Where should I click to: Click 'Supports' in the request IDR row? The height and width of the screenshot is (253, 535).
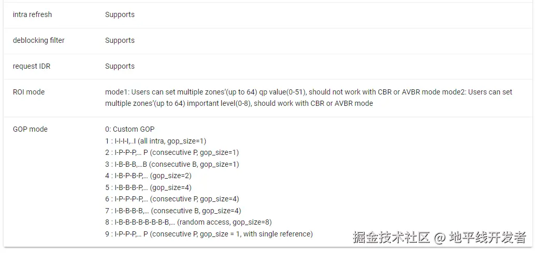pyautogui.click(x=120, y=66)
